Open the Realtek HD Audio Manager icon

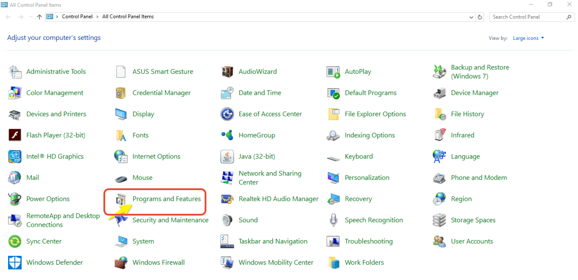point(227,199)
